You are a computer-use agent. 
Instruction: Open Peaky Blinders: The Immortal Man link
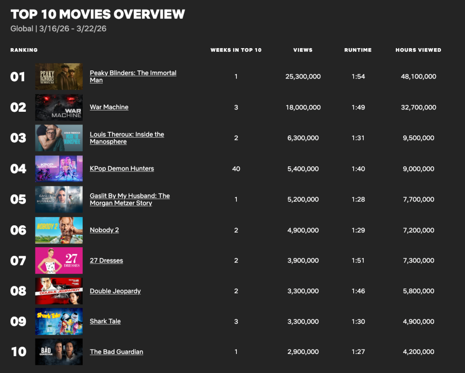coord(133,73)
